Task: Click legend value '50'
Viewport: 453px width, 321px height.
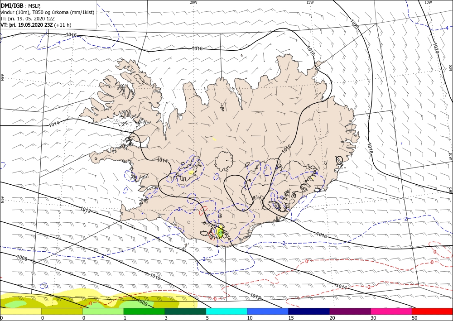Action: click(414, 318)
